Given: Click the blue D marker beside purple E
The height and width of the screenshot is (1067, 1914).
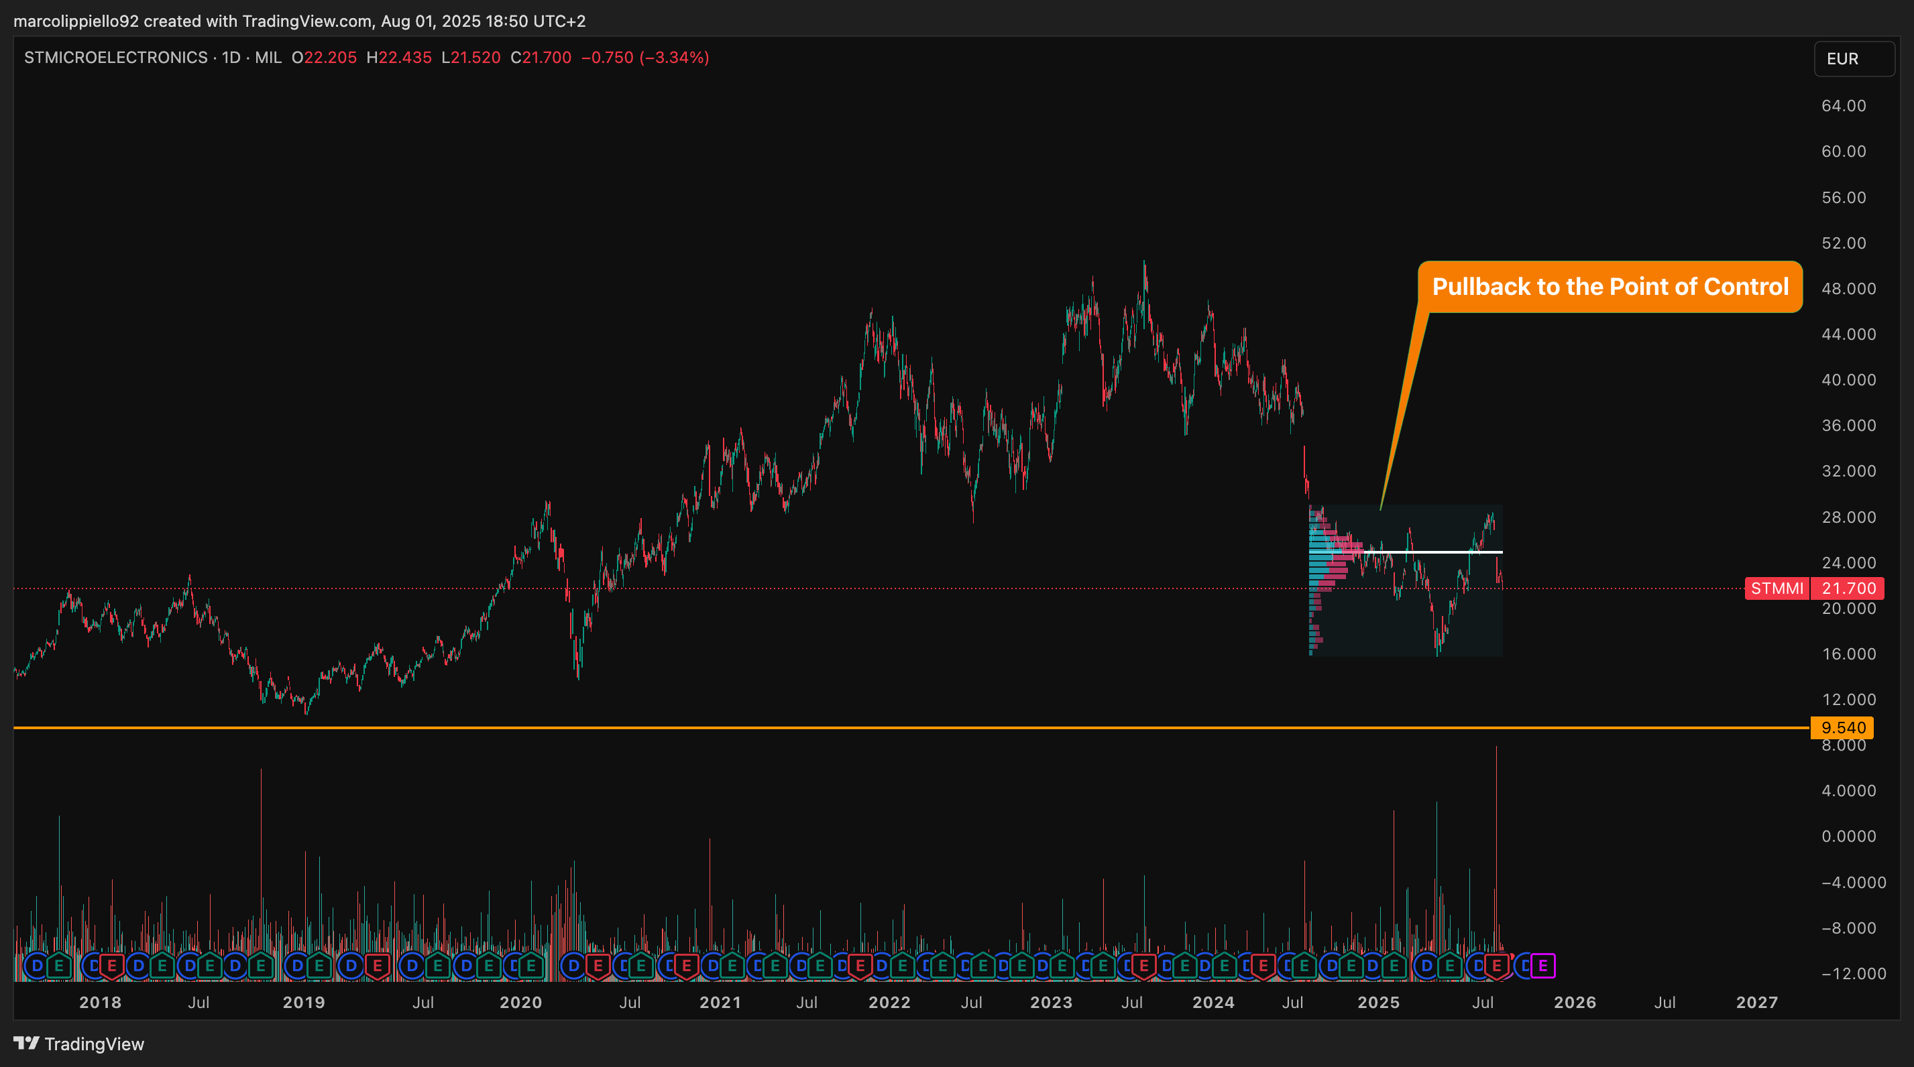Looking at the screenshot, I should coord(1524,966).
